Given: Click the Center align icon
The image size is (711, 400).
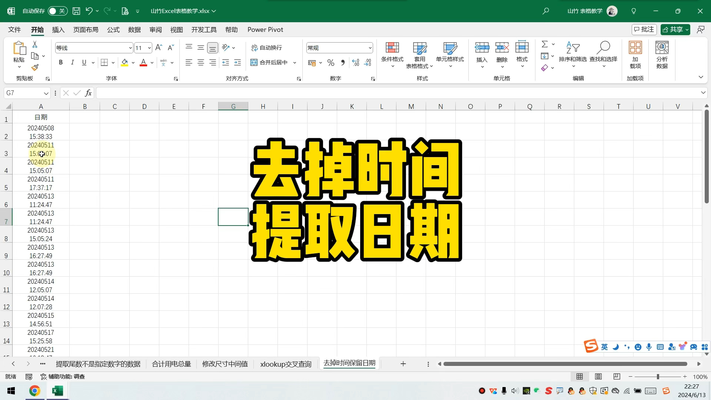Looking at the screenshot, I should [x=201, y=63].
